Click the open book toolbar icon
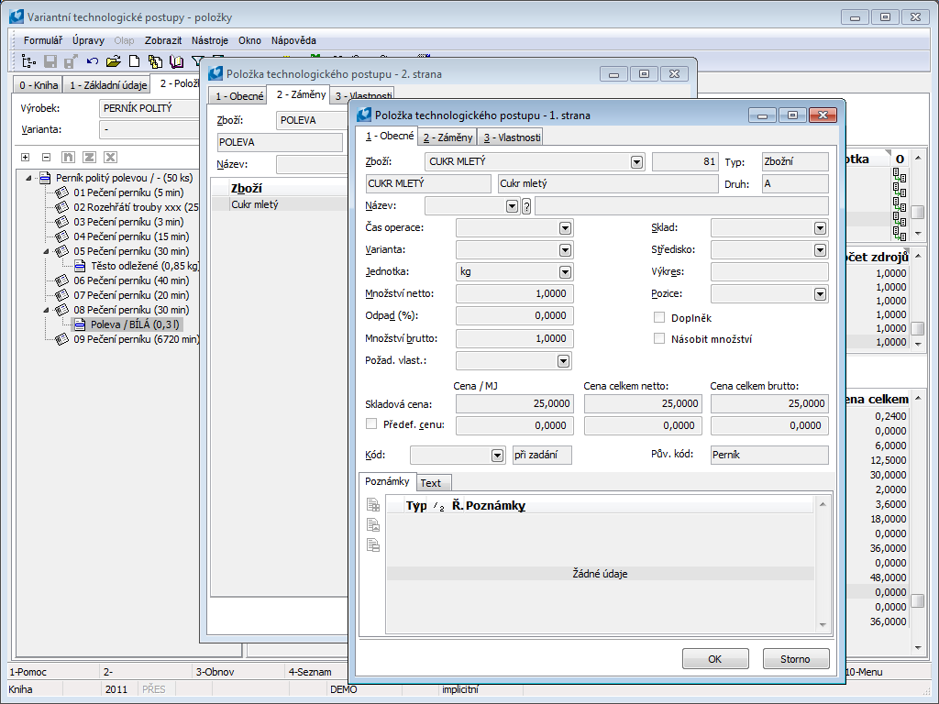 pos(176,61)
